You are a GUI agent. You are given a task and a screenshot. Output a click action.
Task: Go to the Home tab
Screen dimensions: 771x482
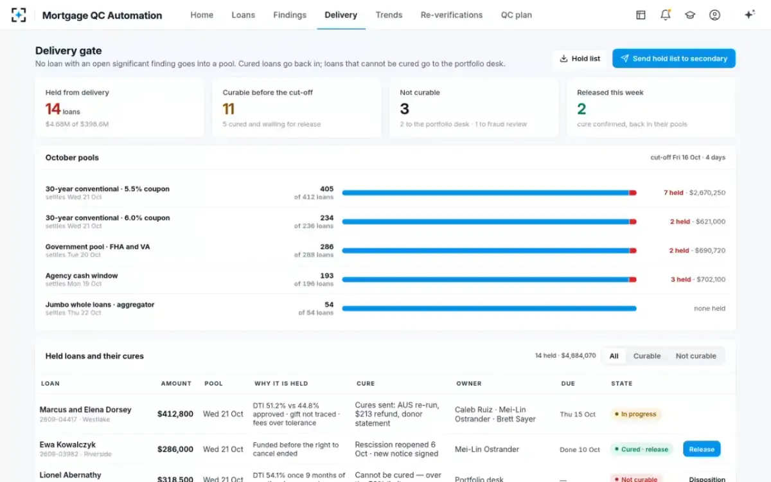point(202,15)
